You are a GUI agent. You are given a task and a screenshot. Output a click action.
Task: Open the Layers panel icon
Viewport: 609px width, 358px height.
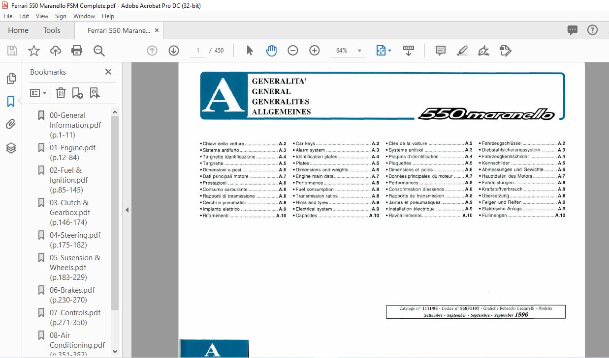[x=11, y=148]
